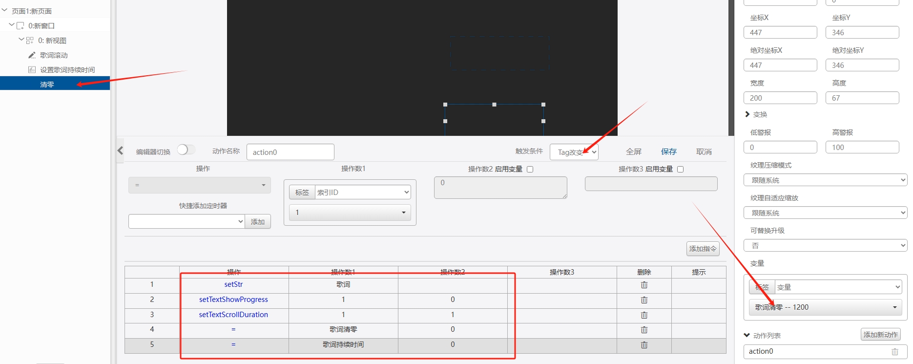
Task: Click the 设置歌词持续时间 widget icon
Action: [32, 70]
